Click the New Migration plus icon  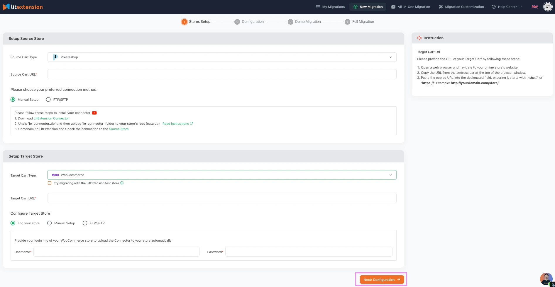pos(355,7)
